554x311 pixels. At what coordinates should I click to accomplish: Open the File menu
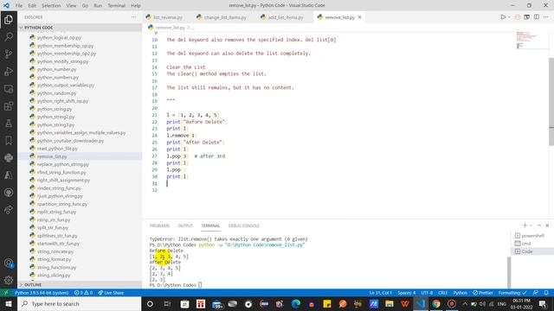pyautogui.click(x=19, y=5)
